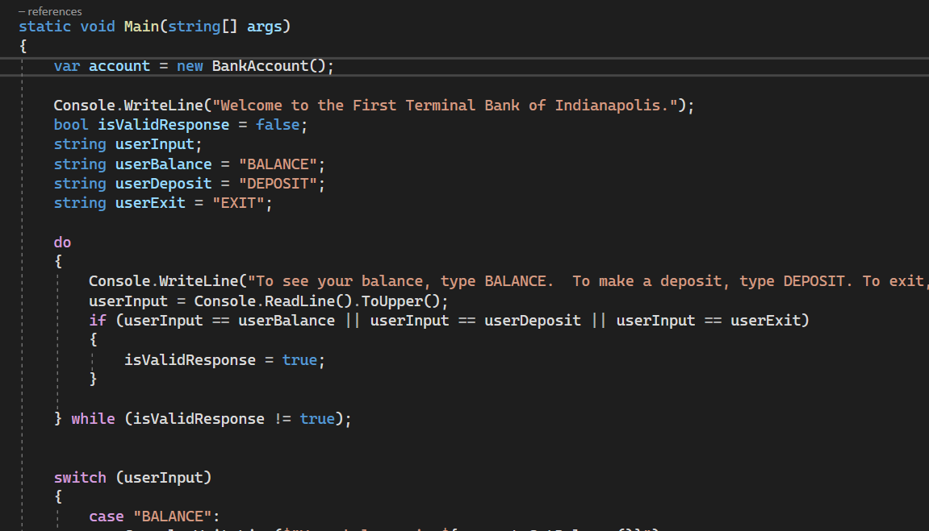Click the BALANCE string literal
The width and height of the screenshot is (929, 531).
pos(278,164)
